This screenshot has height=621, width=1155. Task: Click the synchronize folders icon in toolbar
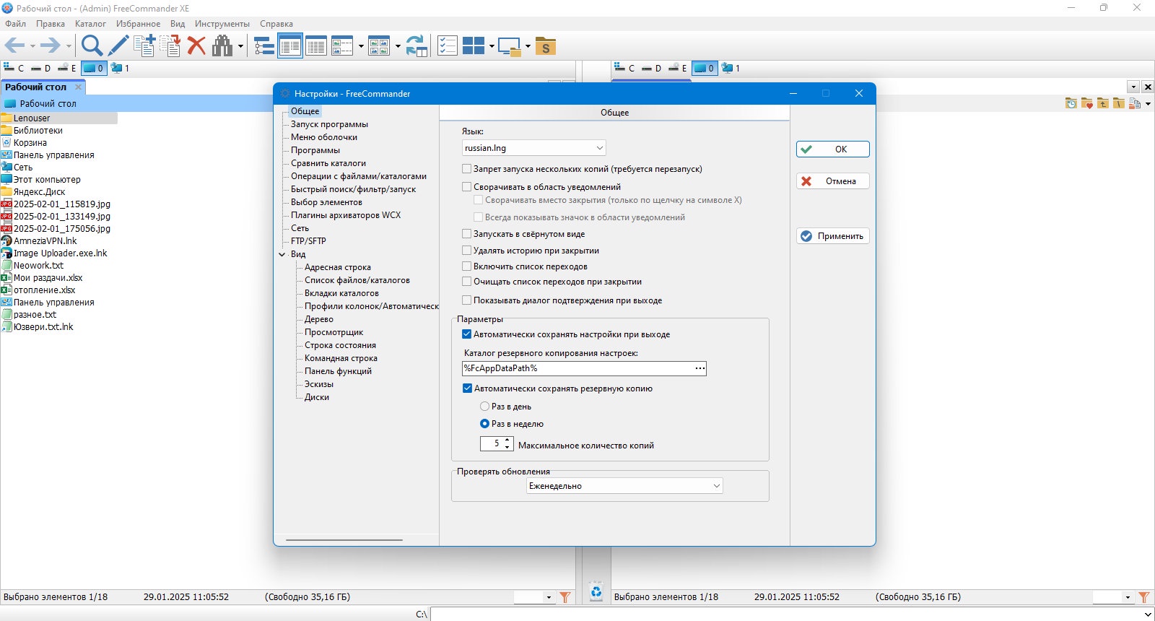(x=417, y=46)
